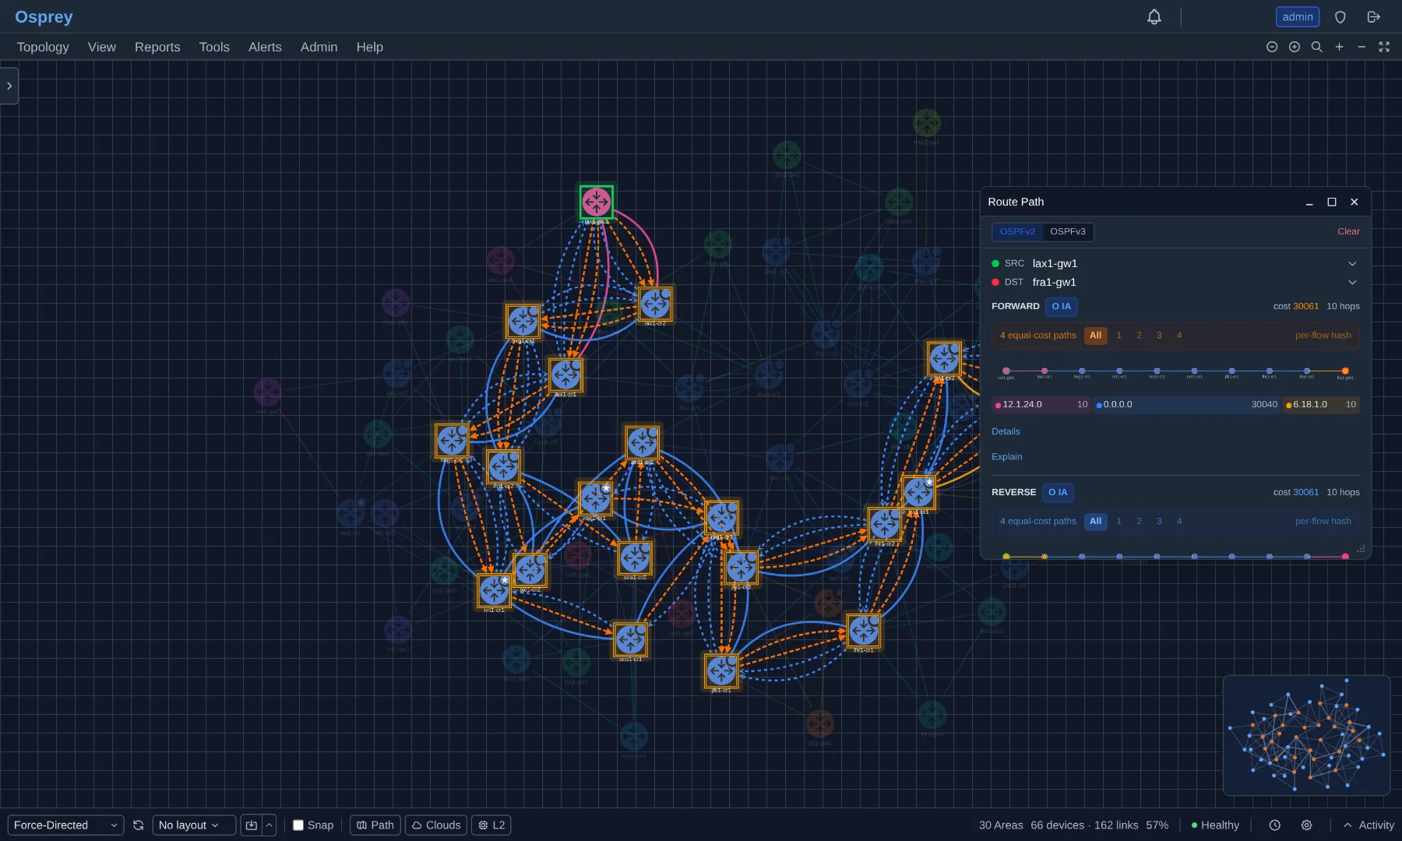1402x841 pixels.
Task: Open the Reports menu
Action: 157,47
